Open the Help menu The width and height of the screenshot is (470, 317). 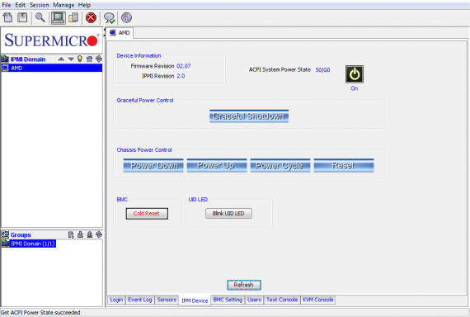85,5
